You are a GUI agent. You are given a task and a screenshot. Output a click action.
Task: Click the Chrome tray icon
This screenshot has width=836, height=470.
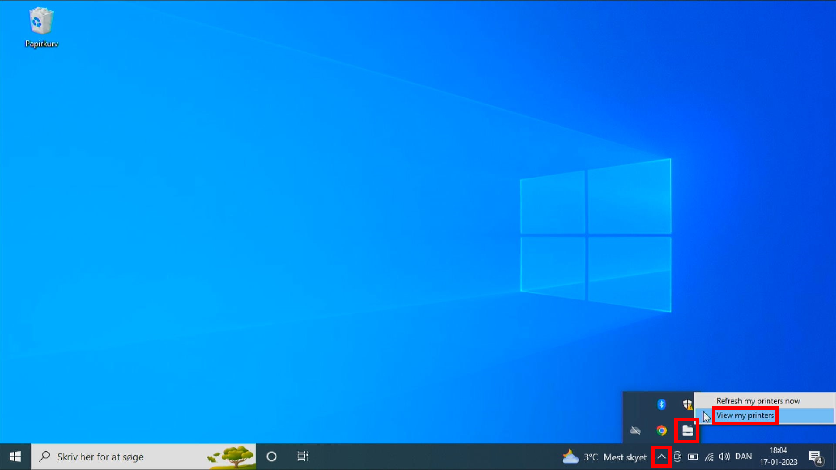(661, 430)
